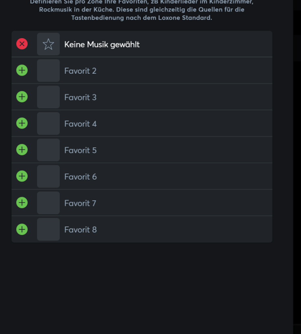Remove the 'Keine Musik gewählt' favorite
Screen dimensions: 301x334
pos(22,44)
